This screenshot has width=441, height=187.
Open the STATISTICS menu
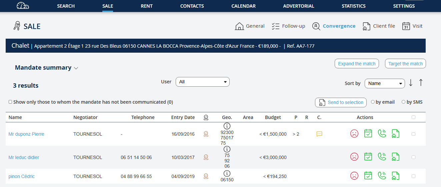click(353, 6)
